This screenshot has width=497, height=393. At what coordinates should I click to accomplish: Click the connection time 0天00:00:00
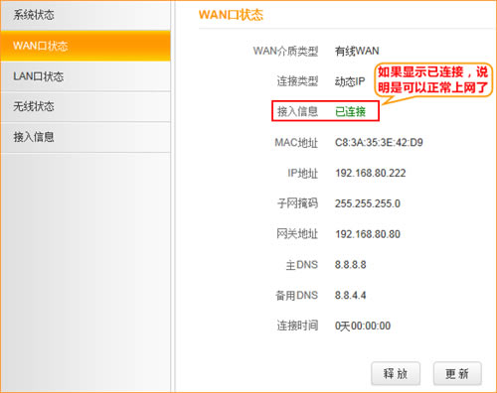coord(363,326)
